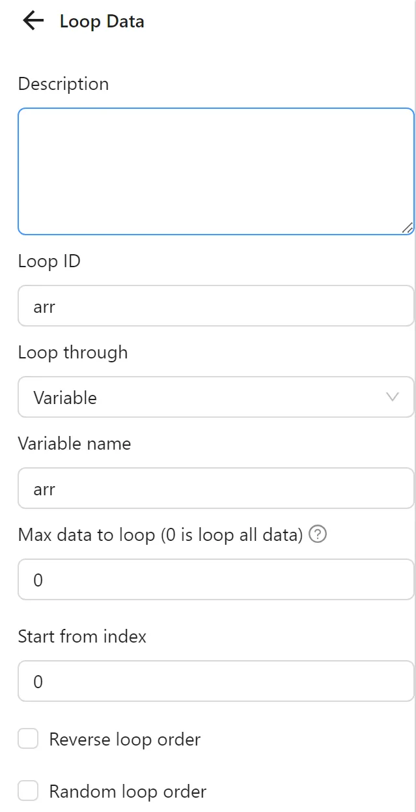Check the Reverse loop order box
The width and height of the screenshot is (416, 812).
point(27,738)
